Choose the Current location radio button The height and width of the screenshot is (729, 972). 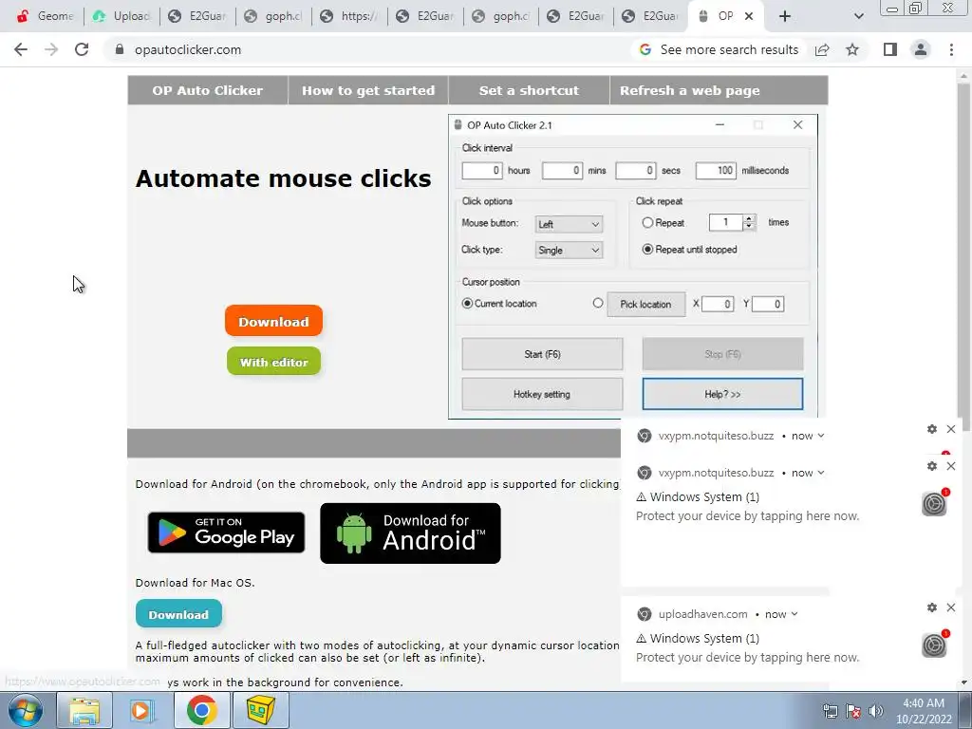click(467, 303)
